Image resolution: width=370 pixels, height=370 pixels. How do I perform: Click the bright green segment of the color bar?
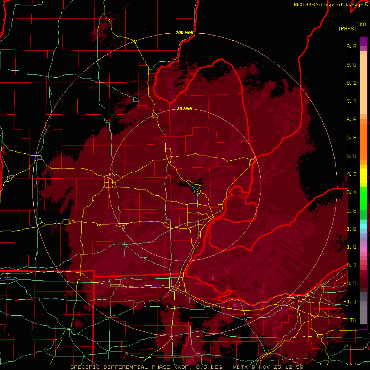pos(363,198)
